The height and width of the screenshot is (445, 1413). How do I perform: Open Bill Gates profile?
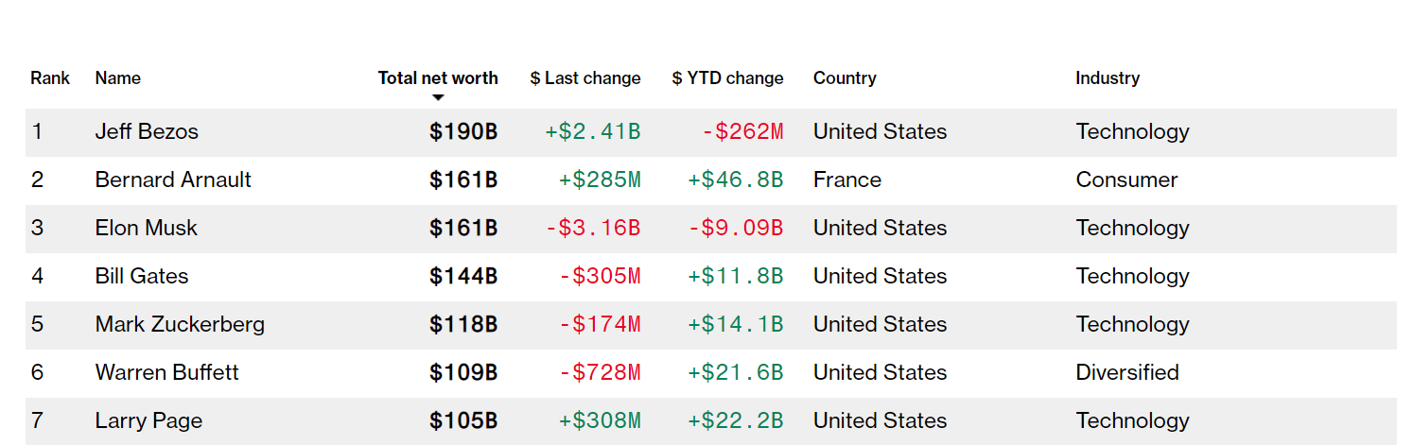click(x=142, y=277)
